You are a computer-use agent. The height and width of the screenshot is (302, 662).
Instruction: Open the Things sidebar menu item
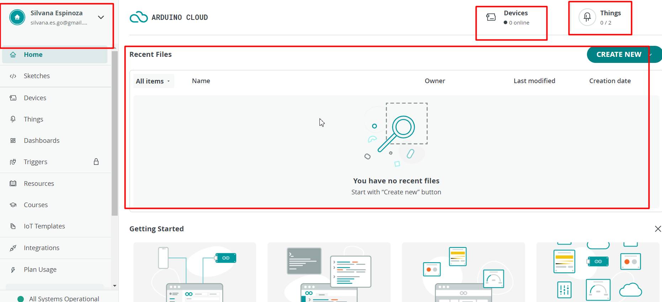coord(55,119)
